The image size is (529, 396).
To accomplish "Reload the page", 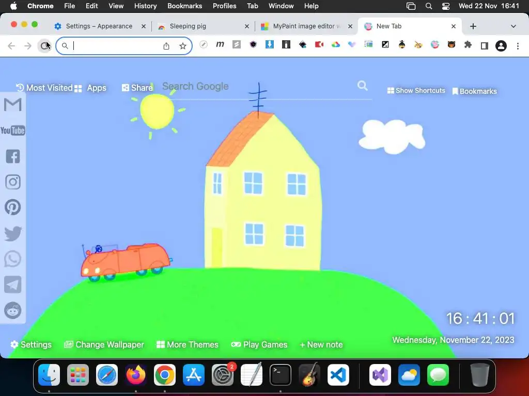I will tap(44, 45).
